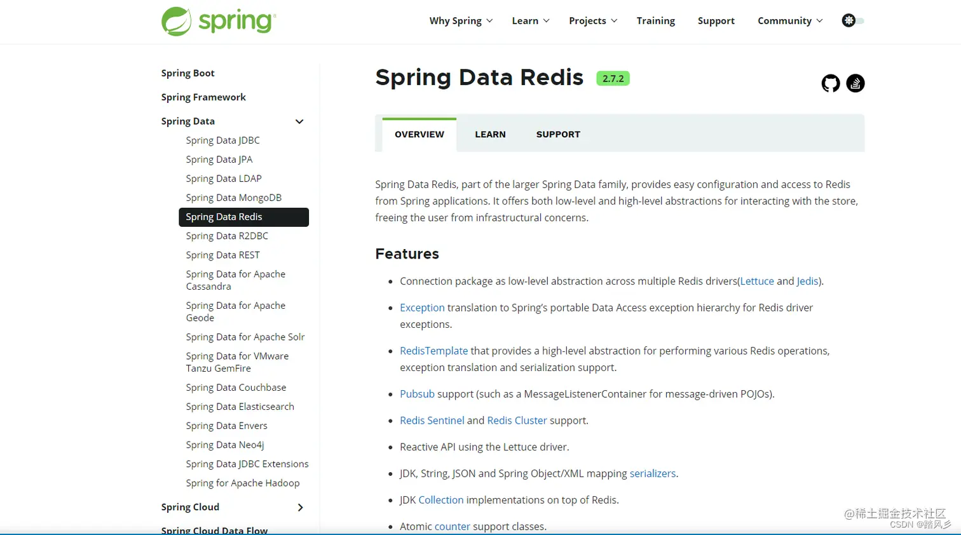This screenshot has height=535, width=961.
Task: Open Spring Data Neo4j
Action: tap(225, 445)
